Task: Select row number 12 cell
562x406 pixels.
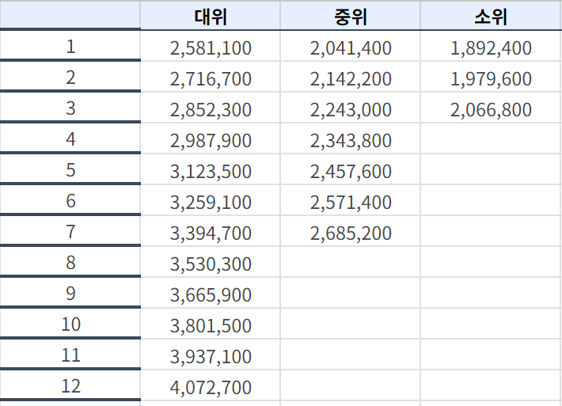Action: (x=70, y=385)
